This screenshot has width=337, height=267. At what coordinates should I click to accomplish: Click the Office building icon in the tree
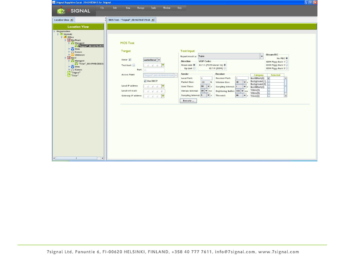[65, 37]
